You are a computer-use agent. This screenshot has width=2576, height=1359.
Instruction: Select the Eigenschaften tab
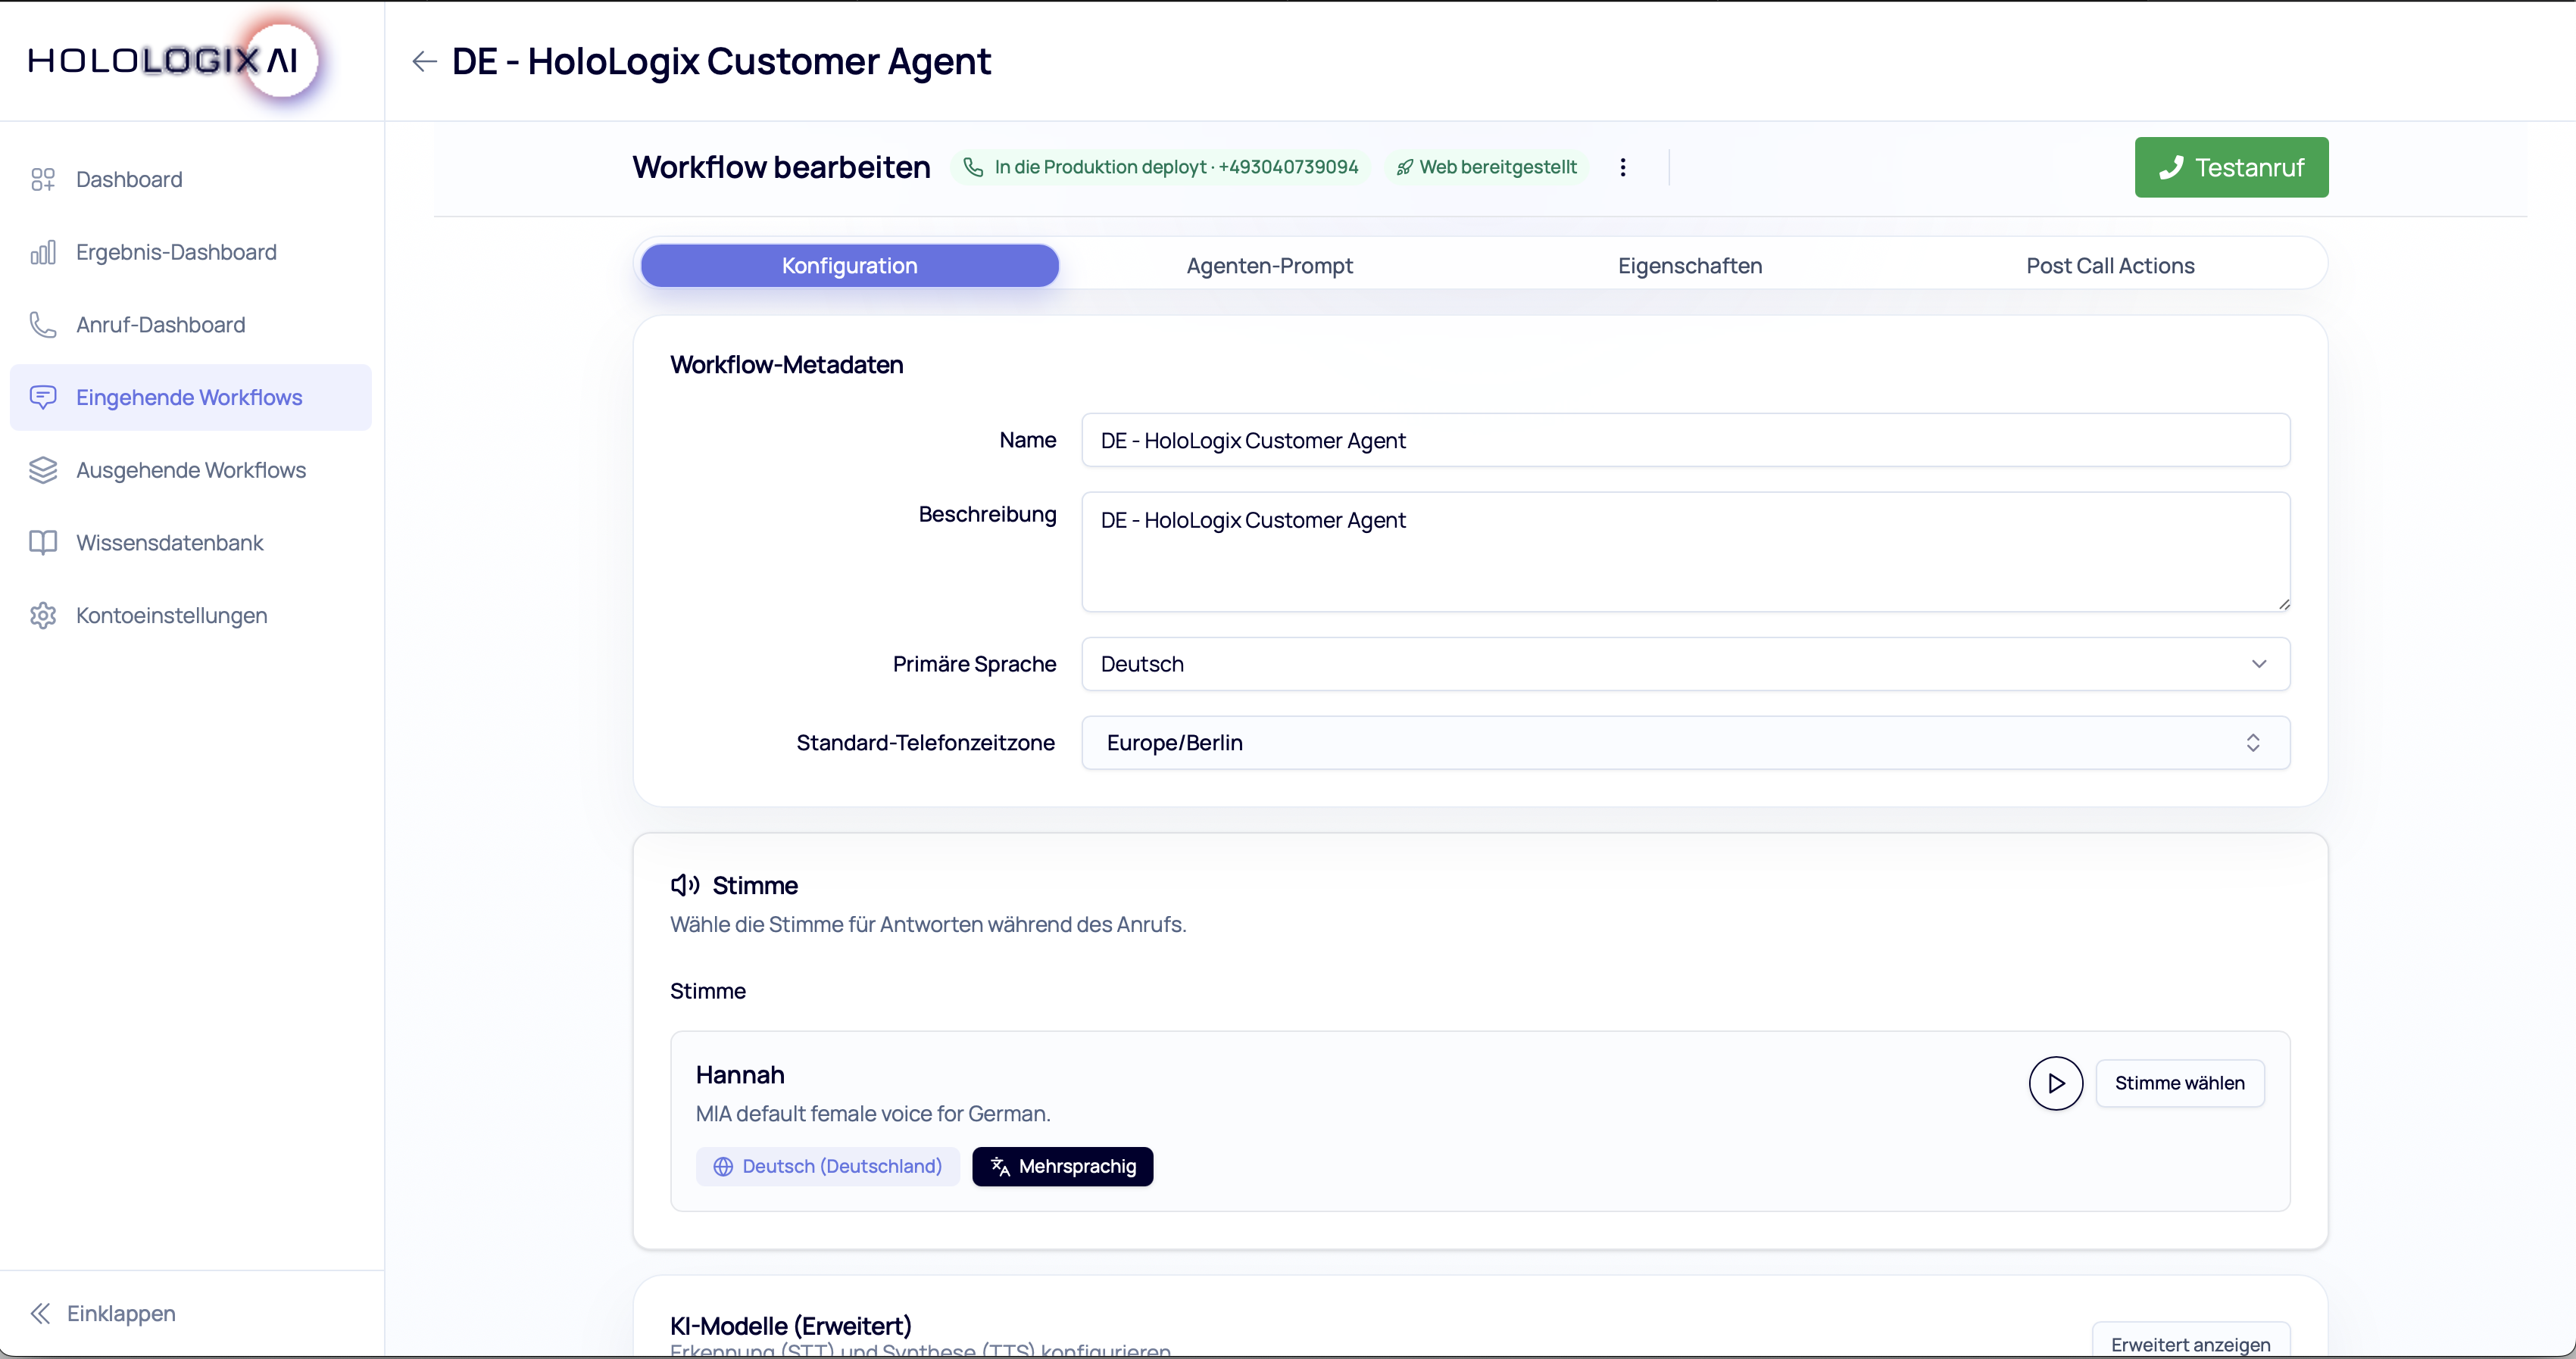click(x=1690, y=266)
